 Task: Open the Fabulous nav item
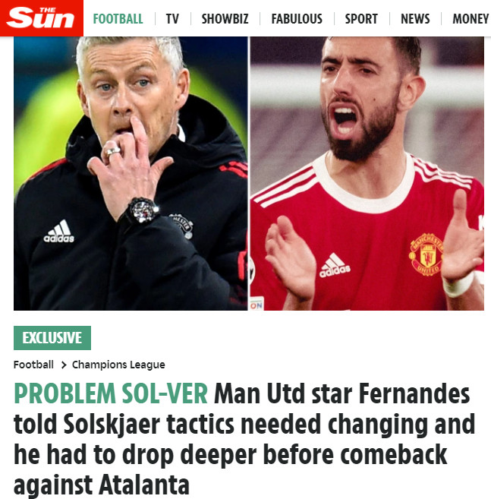pos(297,19)
